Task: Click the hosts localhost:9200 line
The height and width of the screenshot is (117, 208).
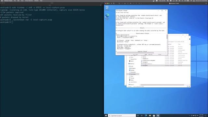Action: 125,38
